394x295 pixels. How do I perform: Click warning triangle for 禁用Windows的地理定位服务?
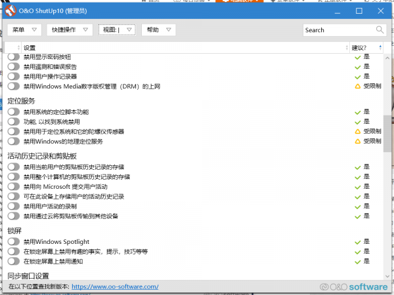click(x=358, y=142)
